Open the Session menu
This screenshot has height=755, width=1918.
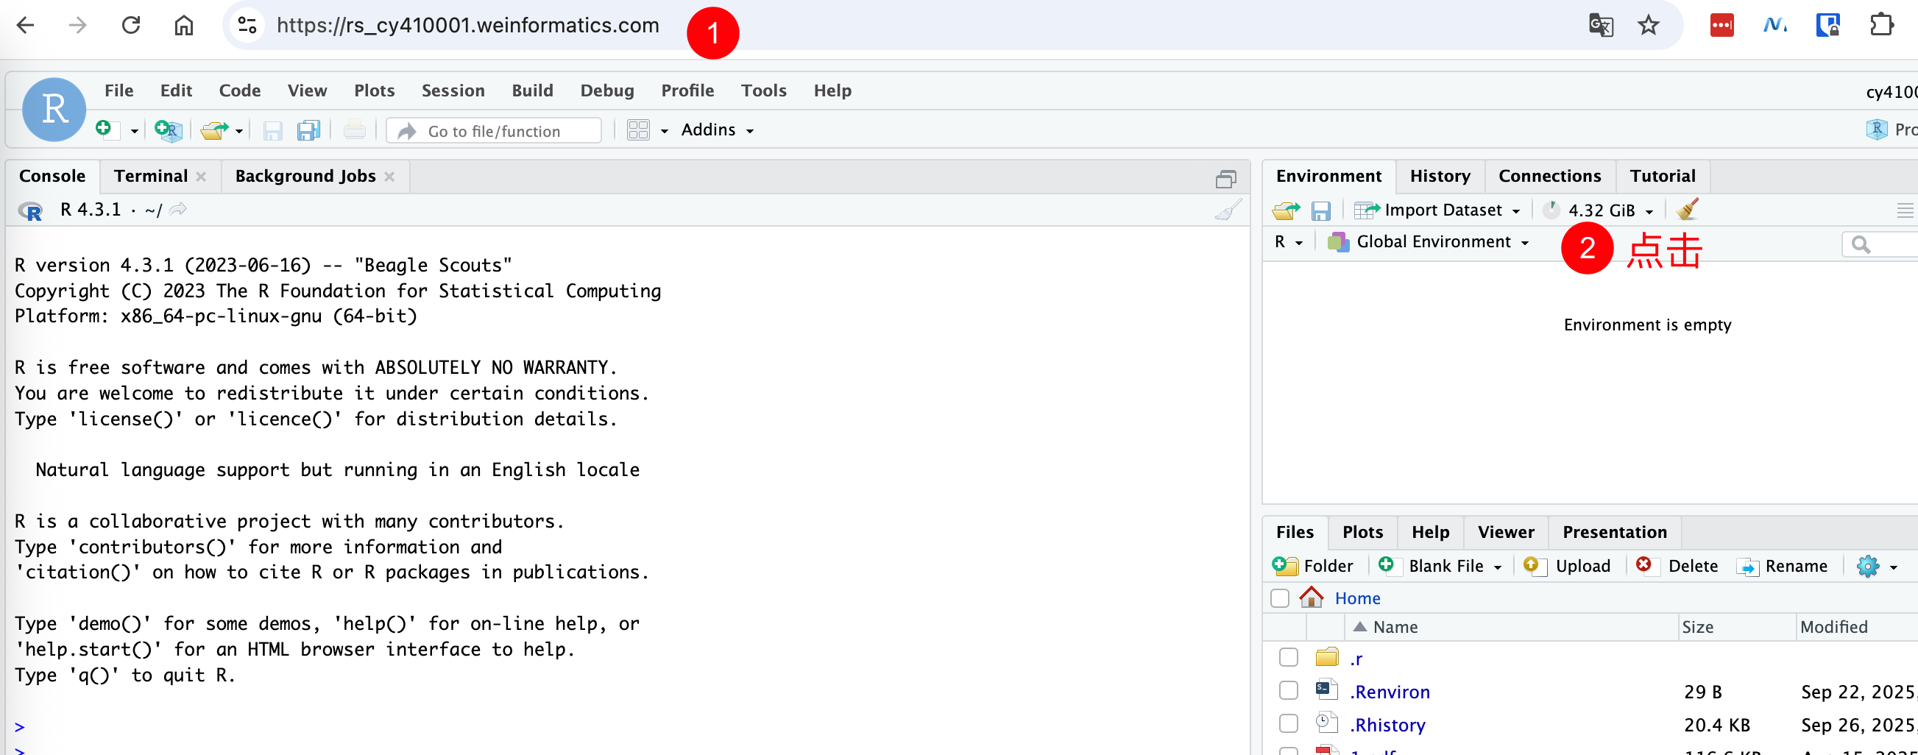pyautogui.click(x=453, y=91)
